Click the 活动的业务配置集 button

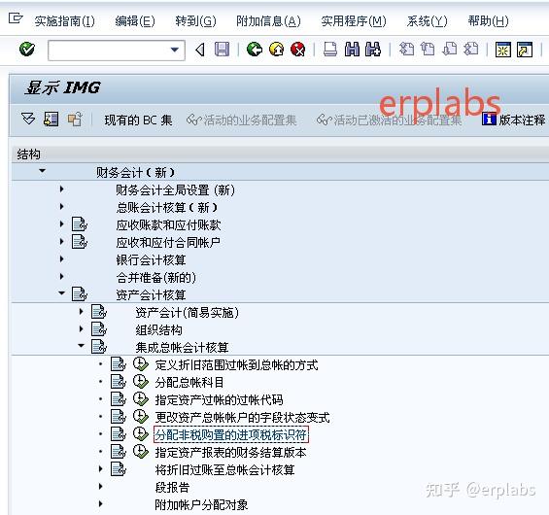coord(242,120)
